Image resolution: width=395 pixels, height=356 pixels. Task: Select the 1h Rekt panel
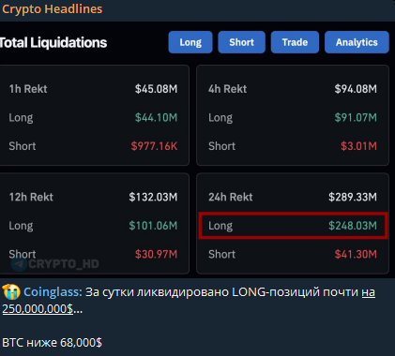pyautogui.click(x=93, y=115)
